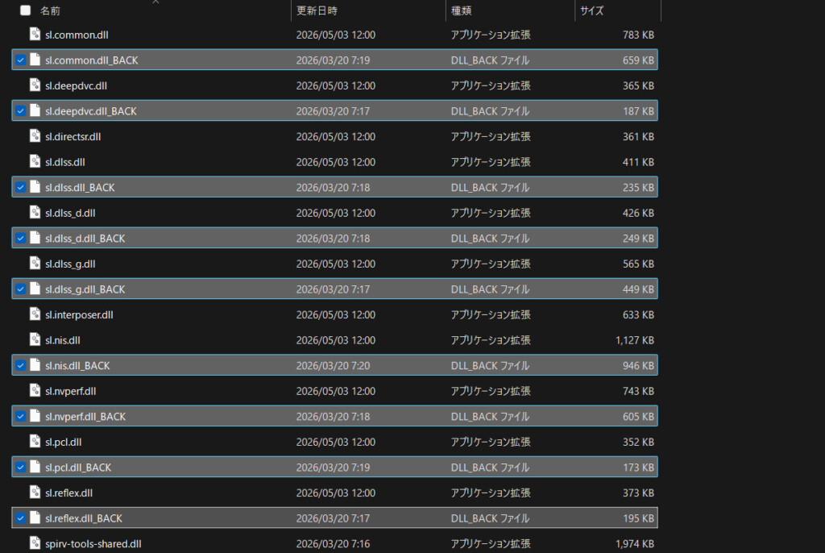This screenshot has height=553, width=825.
Task: Uncheck the sl.nvperf.dll_BACK checkbox
Action: click(20, 417)
